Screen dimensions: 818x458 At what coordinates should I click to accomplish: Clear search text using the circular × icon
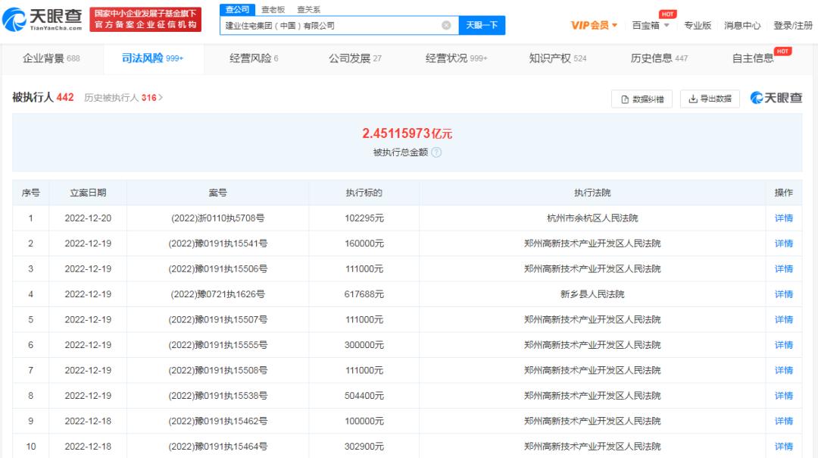[445, 25]
